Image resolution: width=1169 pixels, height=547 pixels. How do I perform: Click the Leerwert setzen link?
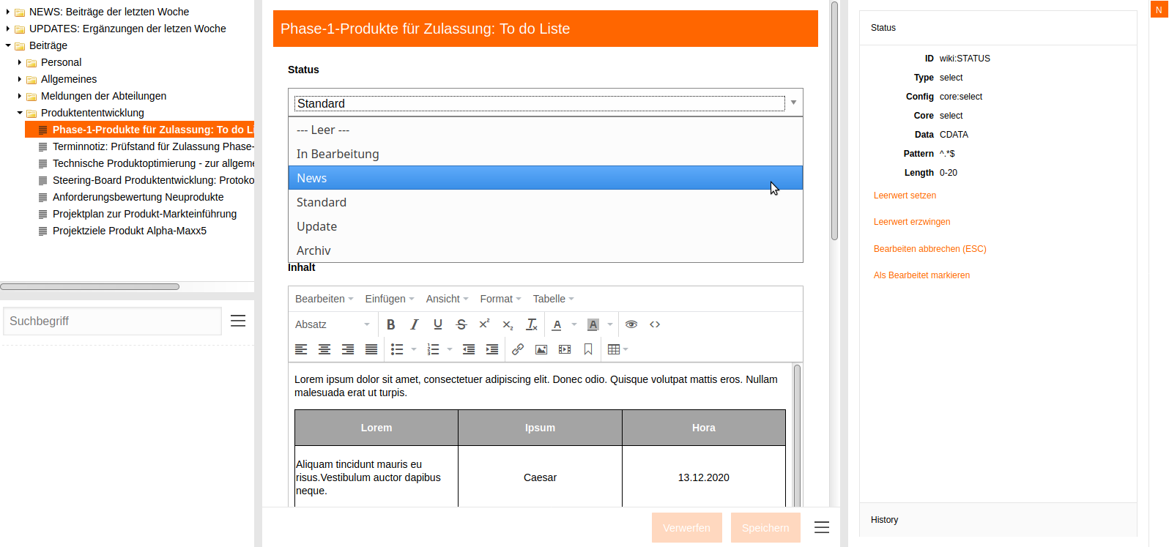coord(905,196)
